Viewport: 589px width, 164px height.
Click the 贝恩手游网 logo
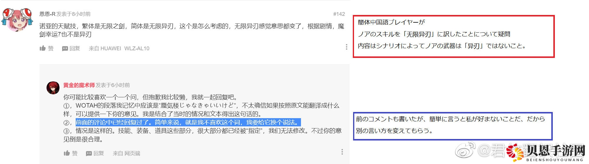pos(546,153)
